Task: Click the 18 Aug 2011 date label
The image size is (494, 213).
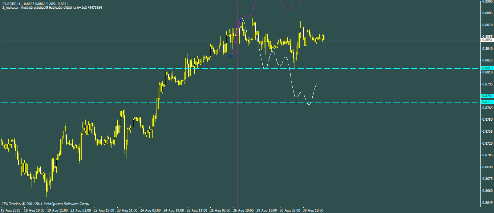Action: [x=11, y=210]
